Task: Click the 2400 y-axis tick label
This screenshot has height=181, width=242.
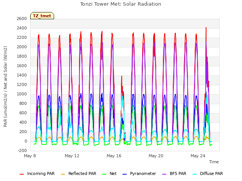Action: pos(22,28)
